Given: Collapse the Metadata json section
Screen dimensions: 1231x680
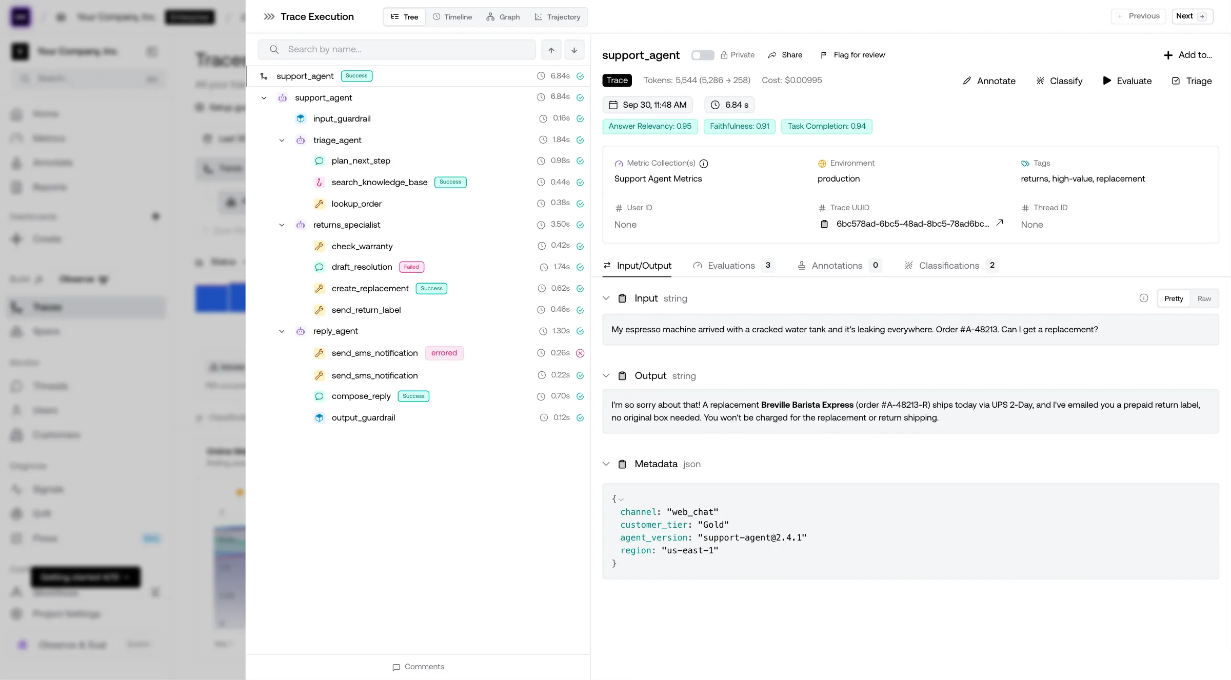Looking at the screenshot, I should pyautogui.click(x=606, y=464).
